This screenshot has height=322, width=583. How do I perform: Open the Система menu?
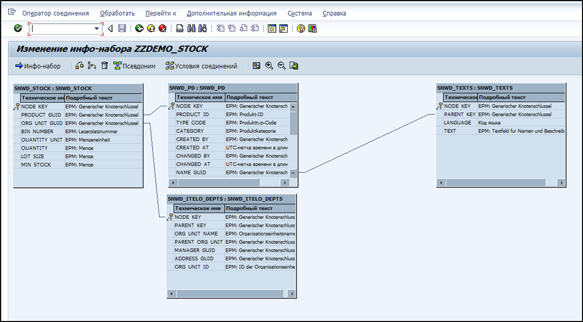click(x=299, y=13)
